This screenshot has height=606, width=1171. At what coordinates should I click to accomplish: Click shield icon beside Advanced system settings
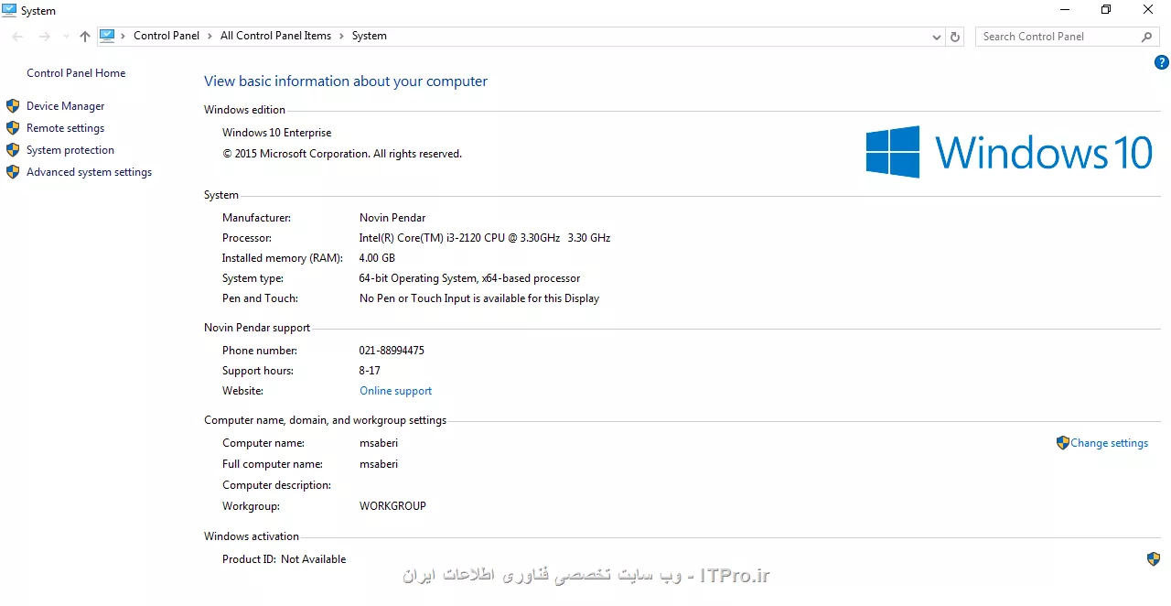point(13,172)
